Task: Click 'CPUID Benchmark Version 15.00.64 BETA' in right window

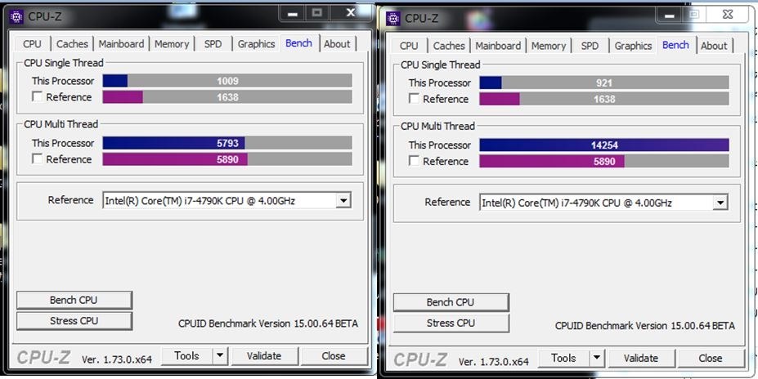Action: (x=645, y=325)
